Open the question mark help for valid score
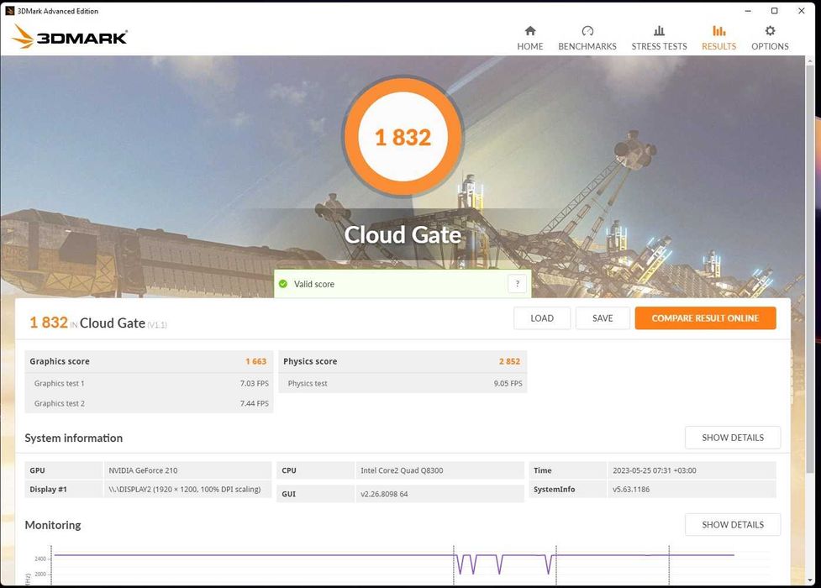Screen dimensions: 821x588 517,284
